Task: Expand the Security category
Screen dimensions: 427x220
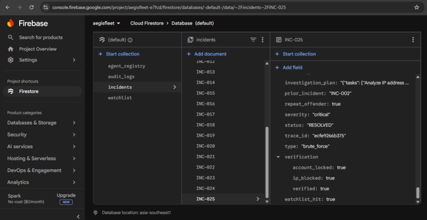Action: click(74, 135)
